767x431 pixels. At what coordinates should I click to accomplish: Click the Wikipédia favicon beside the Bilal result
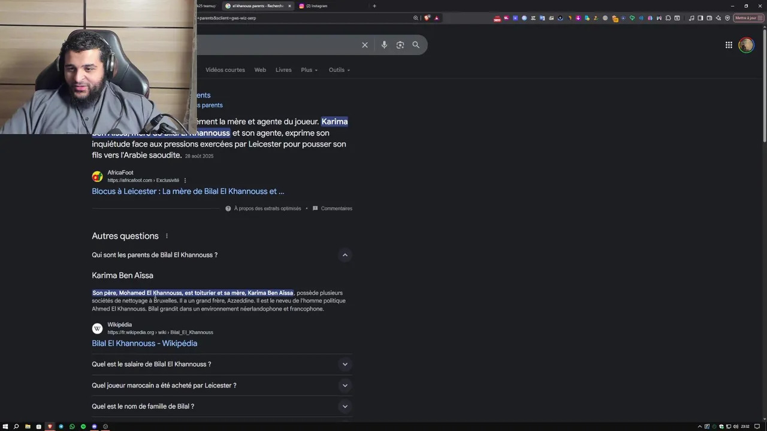[97, 328]
